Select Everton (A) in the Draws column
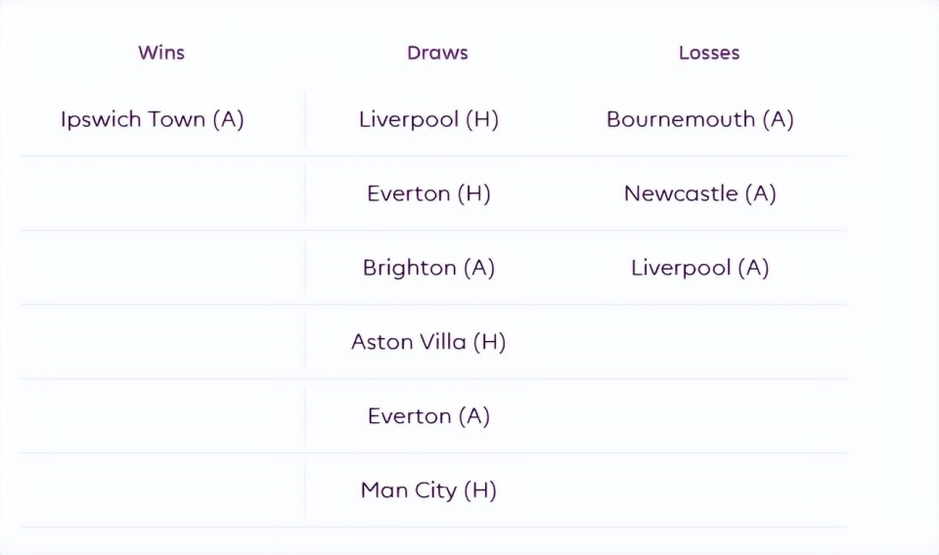Image resolution: width=939 pixels, height=555 pixels. [428, 416]
